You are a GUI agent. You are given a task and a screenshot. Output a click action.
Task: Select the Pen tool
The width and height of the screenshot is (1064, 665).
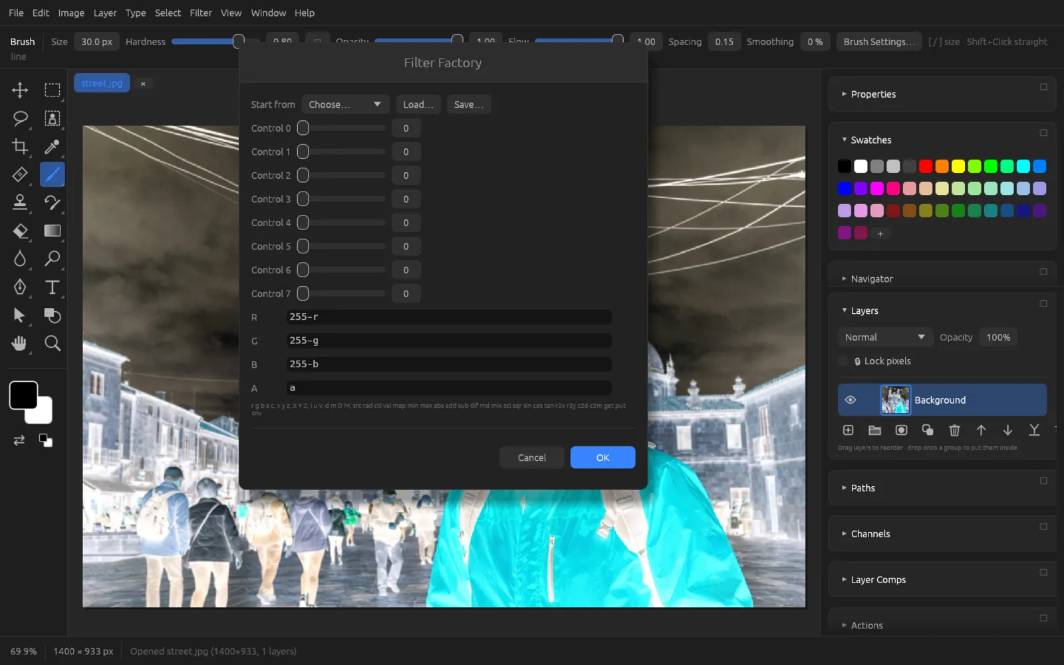click(x=20, y=287)
